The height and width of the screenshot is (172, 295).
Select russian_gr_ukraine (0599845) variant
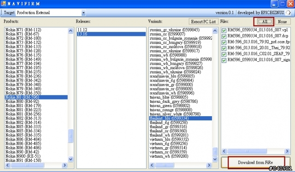click(x=181, y=30)
